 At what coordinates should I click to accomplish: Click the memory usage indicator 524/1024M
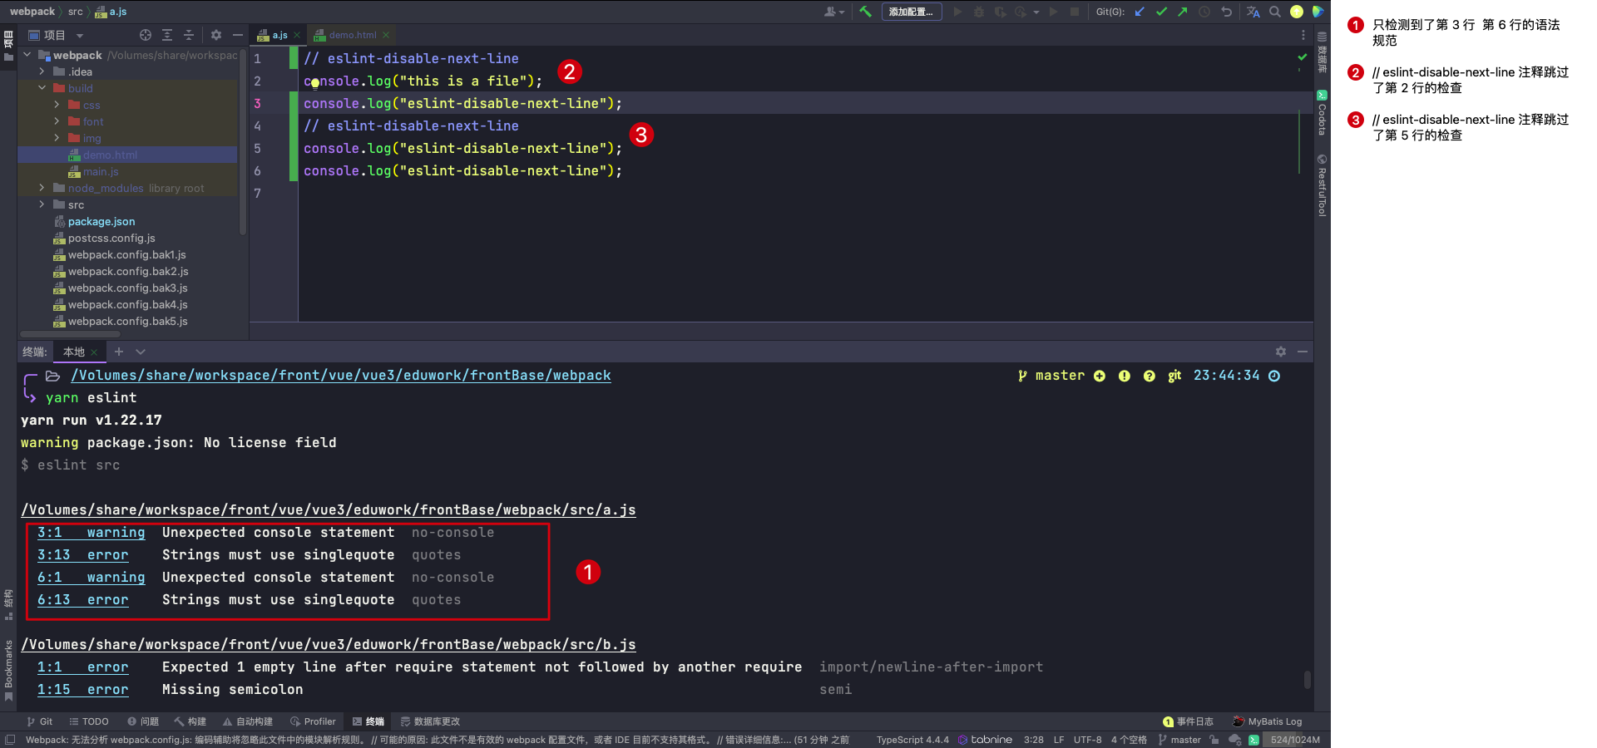(x=1294, y=740)
